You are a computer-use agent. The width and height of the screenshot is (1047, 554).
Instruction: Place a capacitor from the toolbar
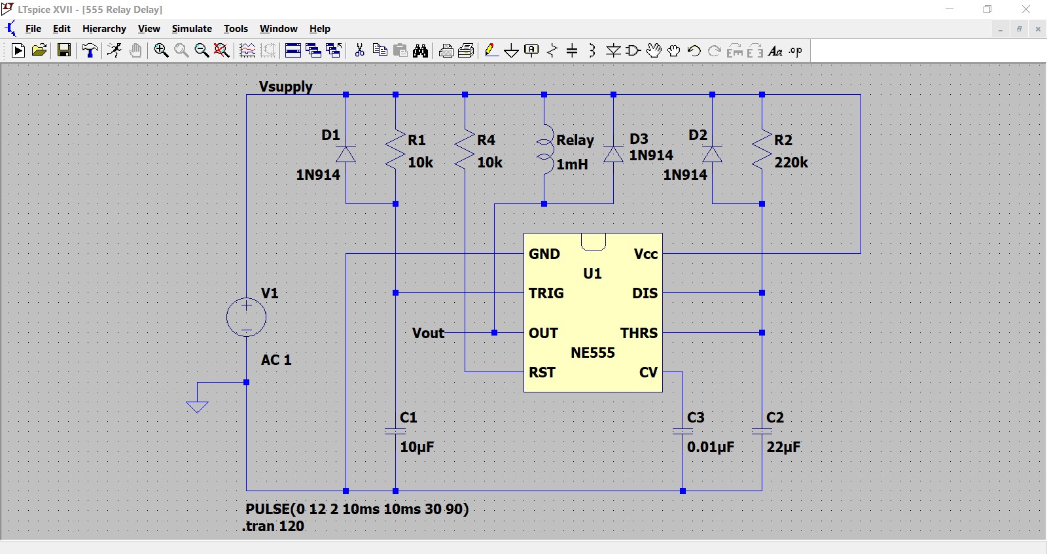(572, 50)
